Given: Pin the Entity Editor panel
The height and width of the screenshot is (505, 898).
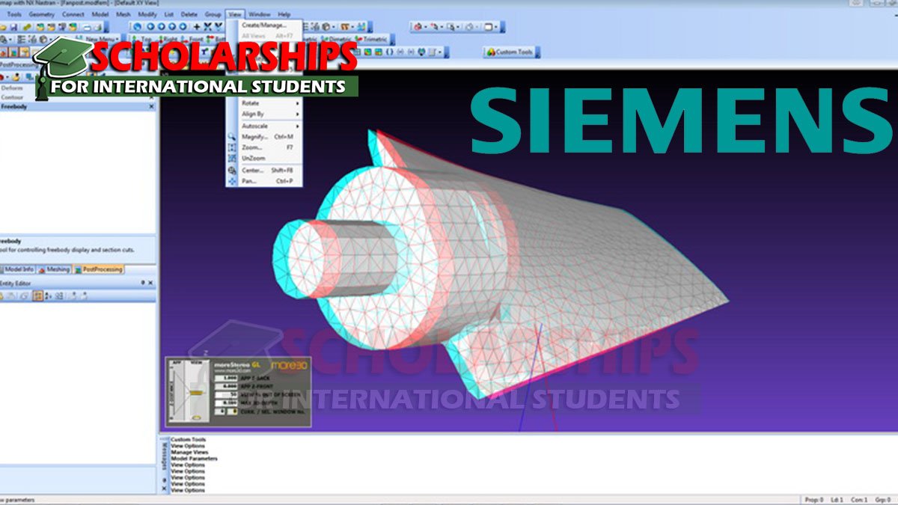Looking at the screenshot, I should (143, 283).
